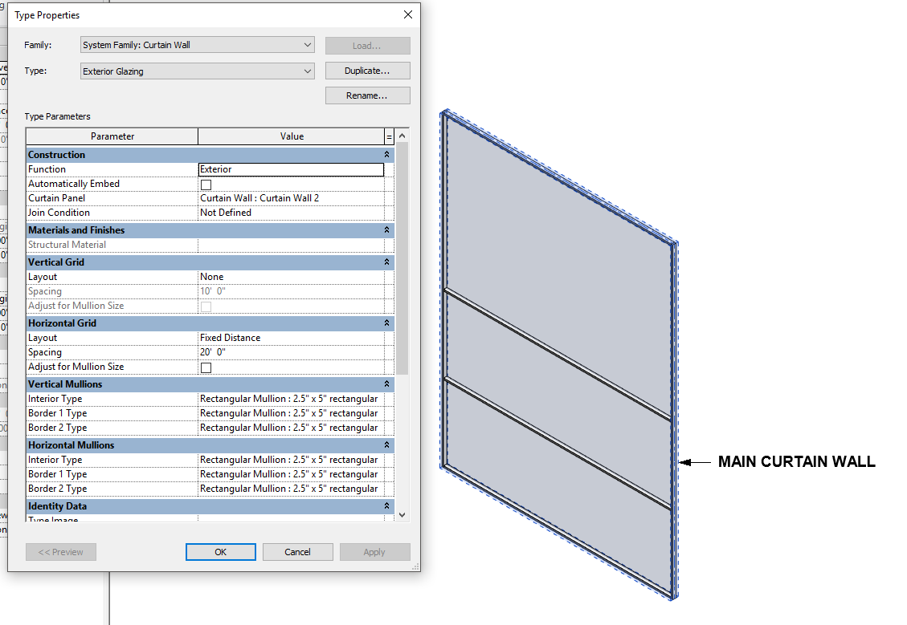
Task: Duplicate the Exterior Glazing type
Action: (x=367, y=71)
